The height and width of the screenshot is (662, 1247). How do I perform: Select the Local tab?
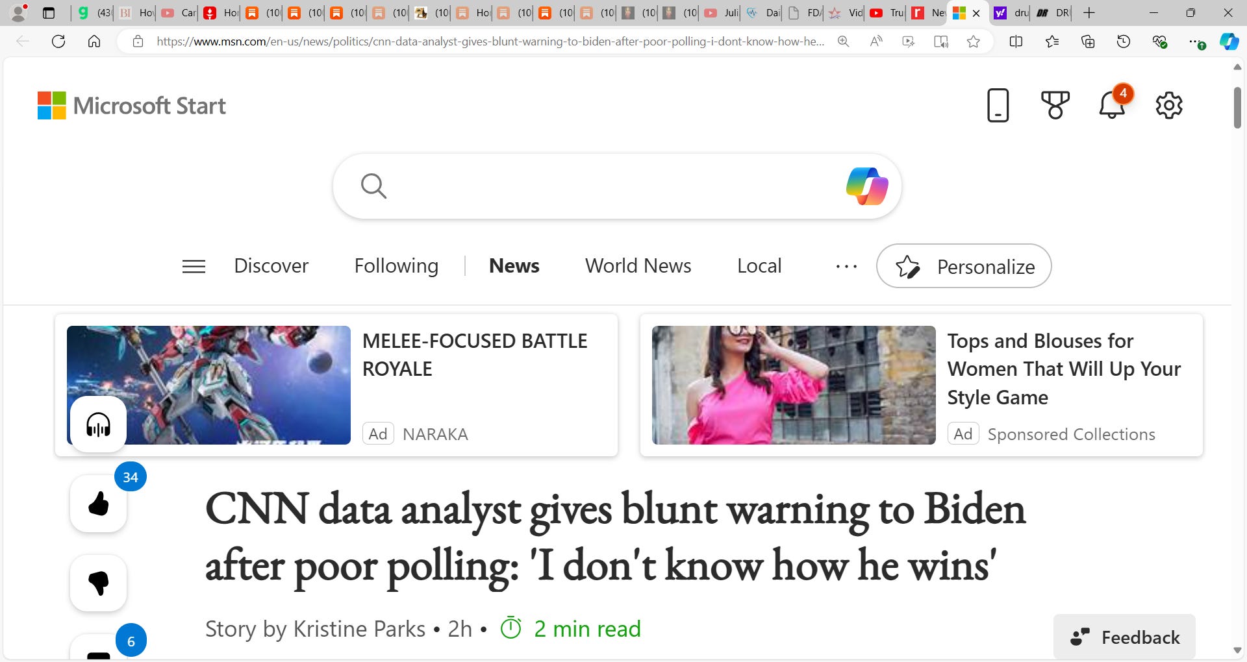(x=759, y=266)
